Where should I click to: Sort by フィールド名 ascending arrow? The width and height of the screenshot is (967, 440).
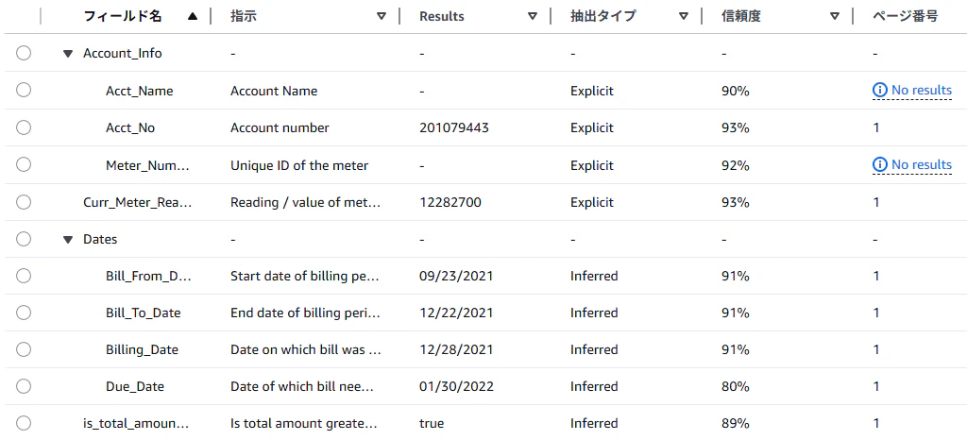click(x=193, y=17)
